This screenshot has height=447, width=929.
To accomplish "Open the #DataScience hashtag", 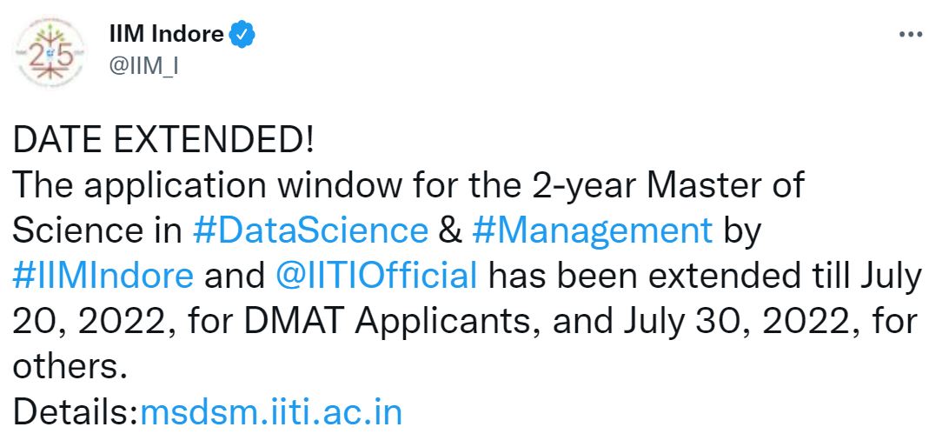I will 310,230.
